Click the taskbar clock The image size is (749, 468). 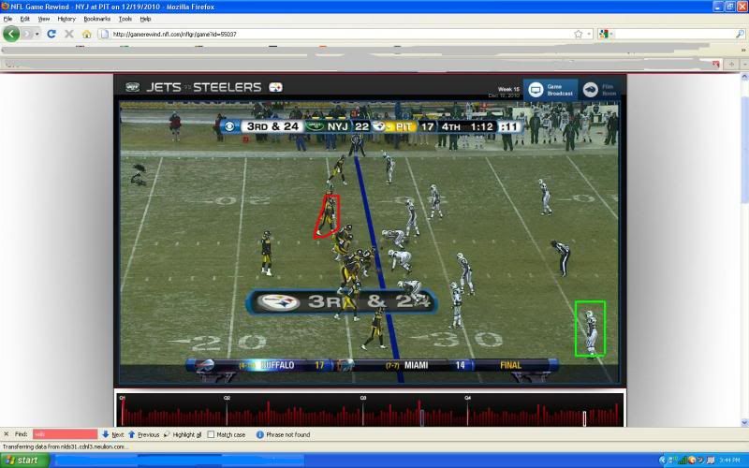click(x=730, y=461)
